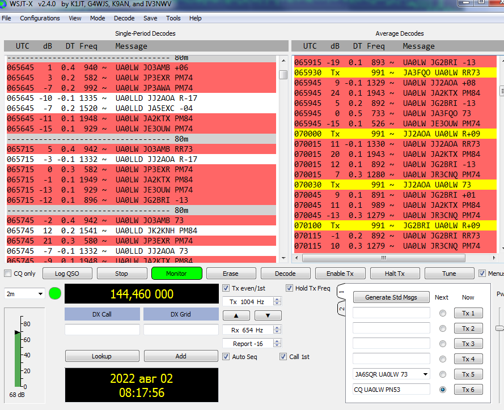The height and width of the screenshot is (410, 504).
Task: Click Generate Std Msgs button
Action: coord(391,297)
